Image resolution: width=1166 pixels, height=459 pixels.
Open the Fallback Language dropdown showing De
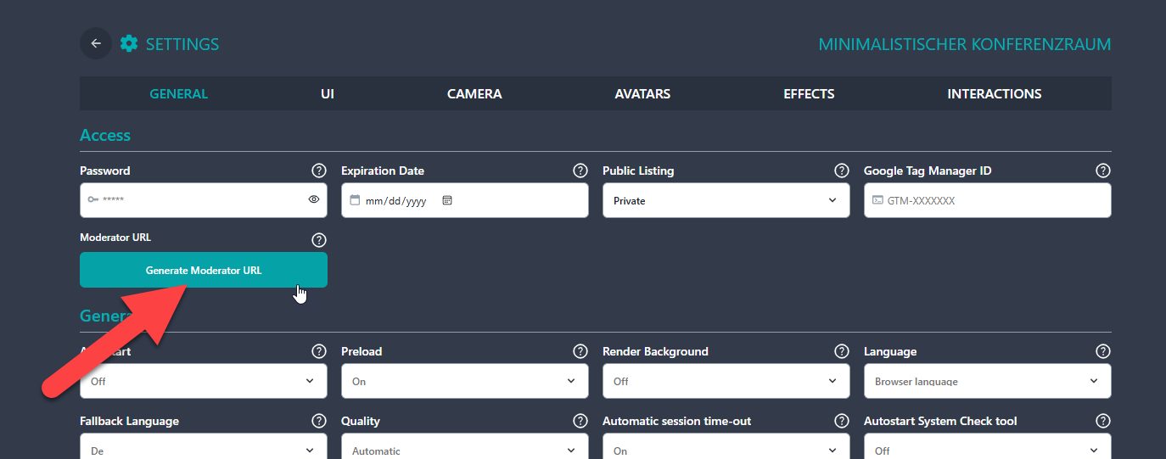click(203, 446)
